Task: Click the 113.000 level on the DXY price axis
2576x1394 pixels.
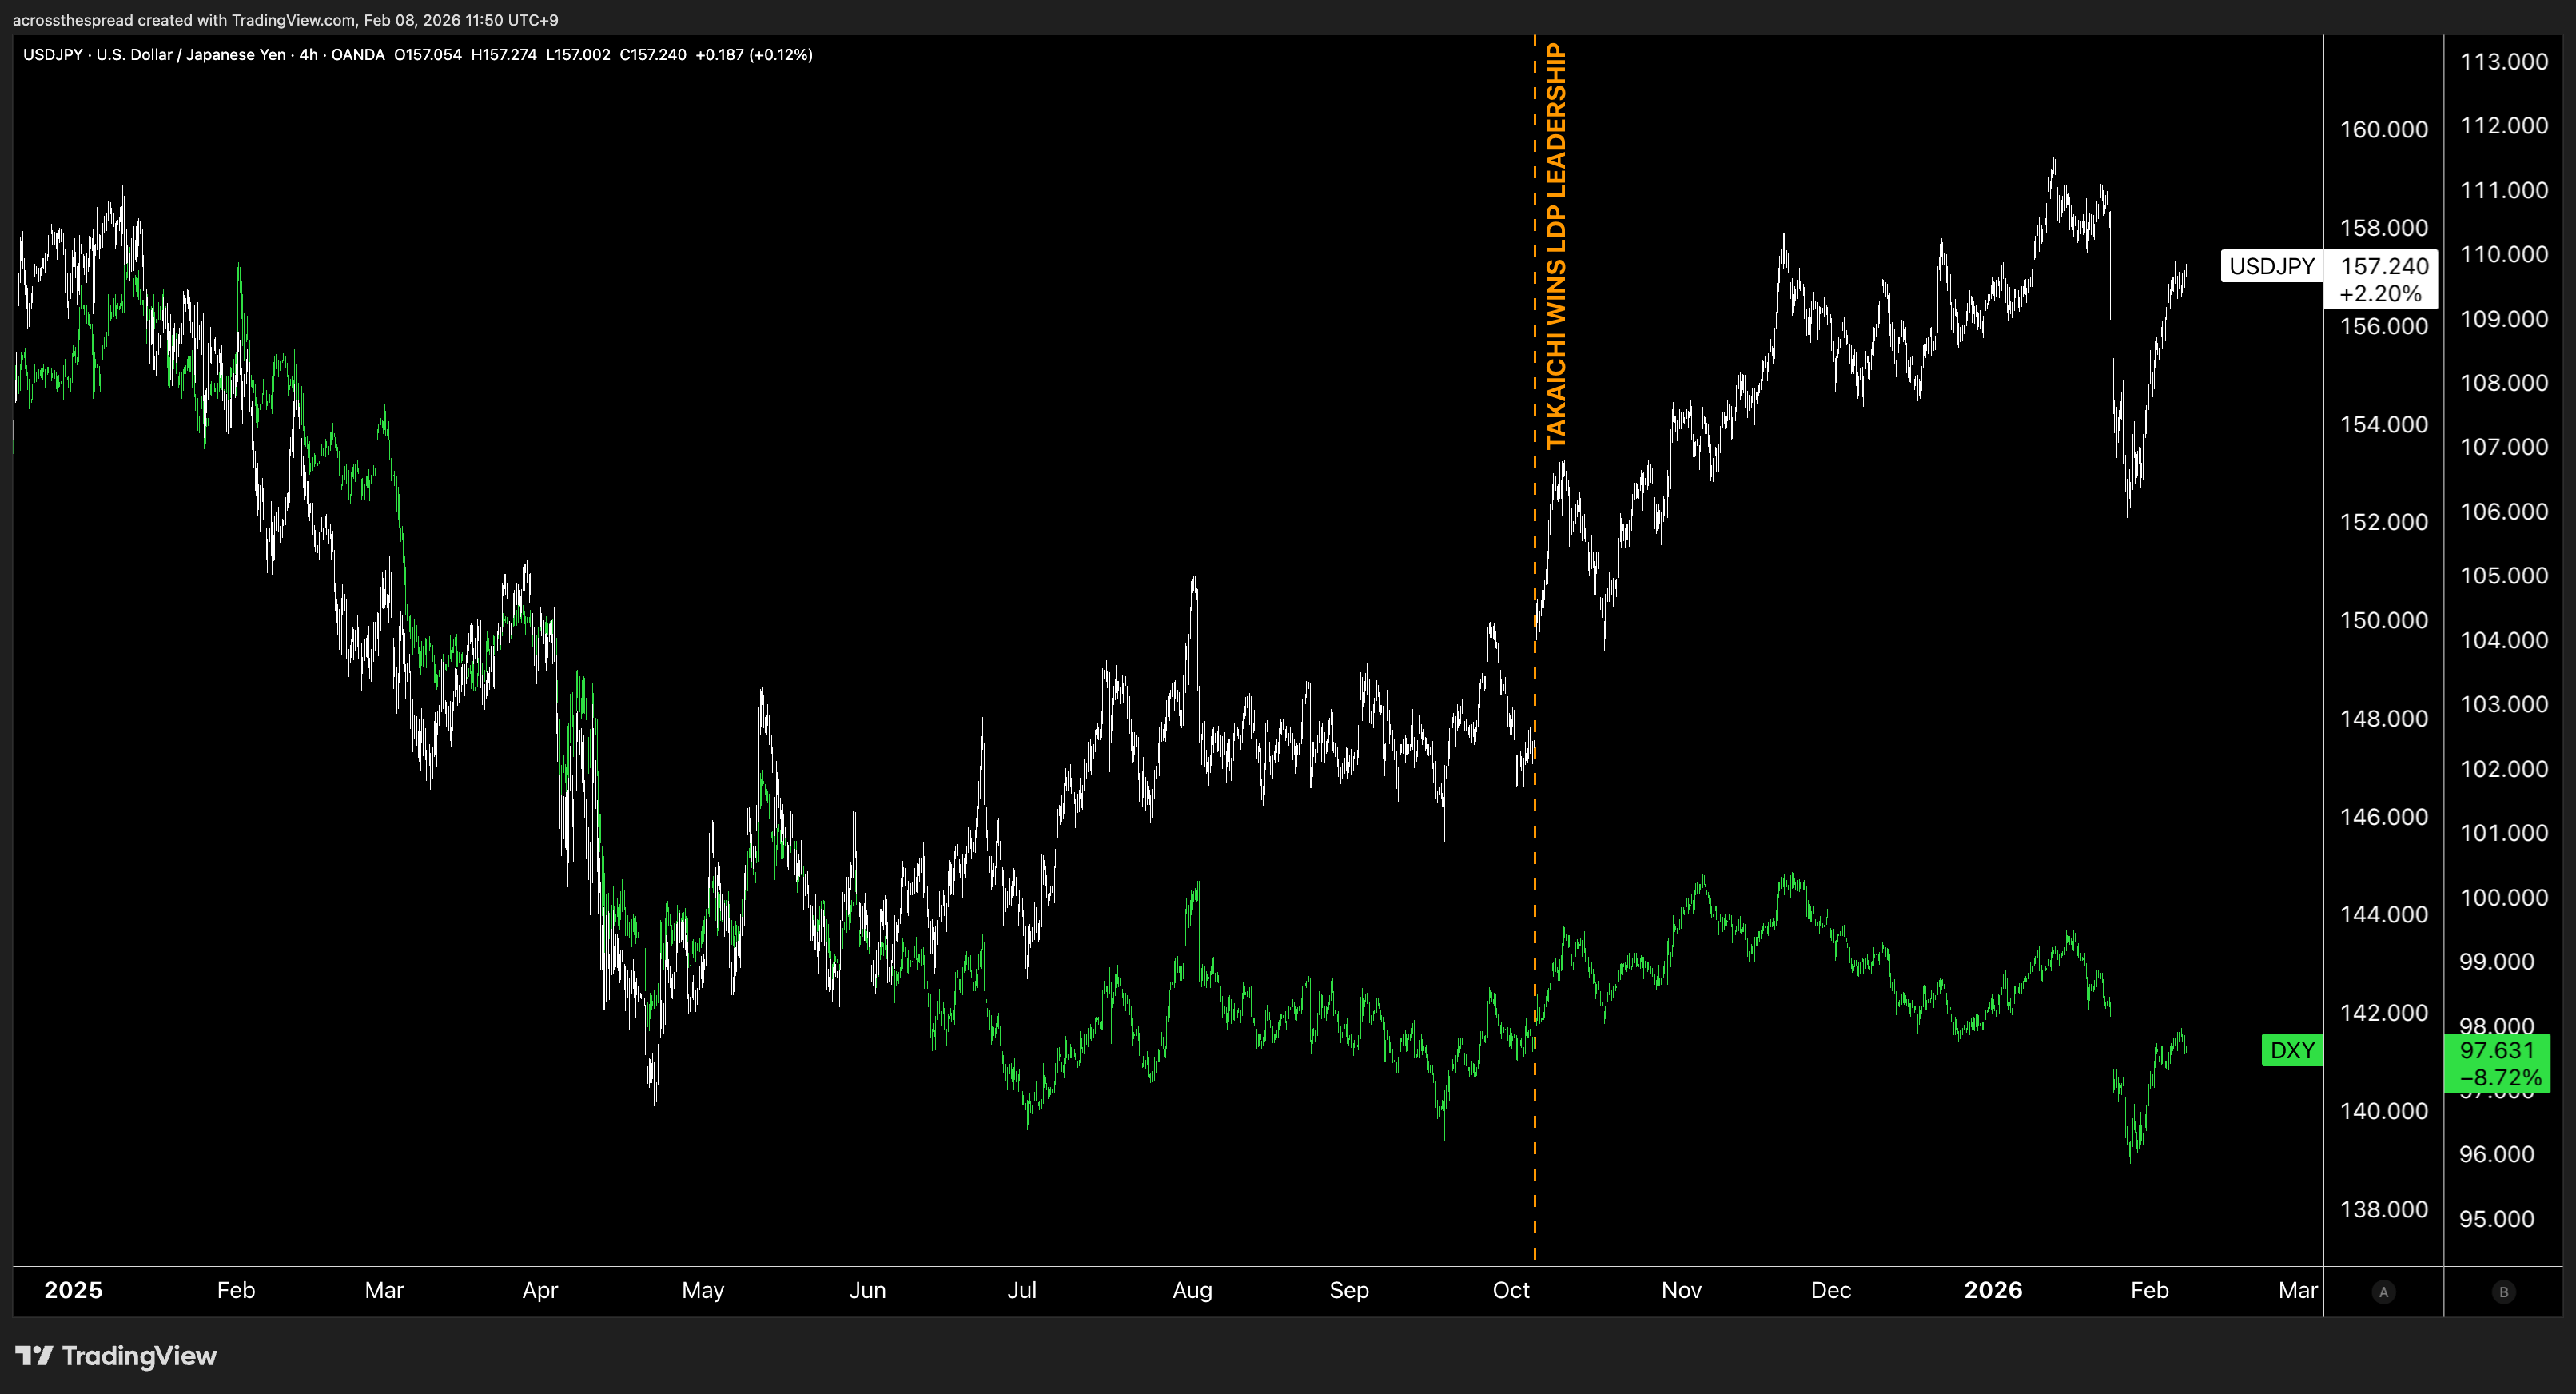Action: (2504, 62)
